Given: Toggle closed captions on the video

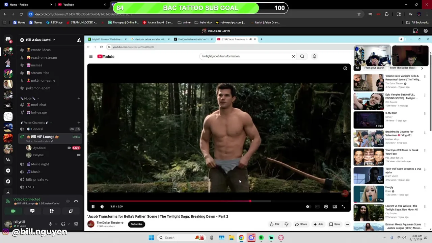Looking at the screenshot, I should point(317,207).
